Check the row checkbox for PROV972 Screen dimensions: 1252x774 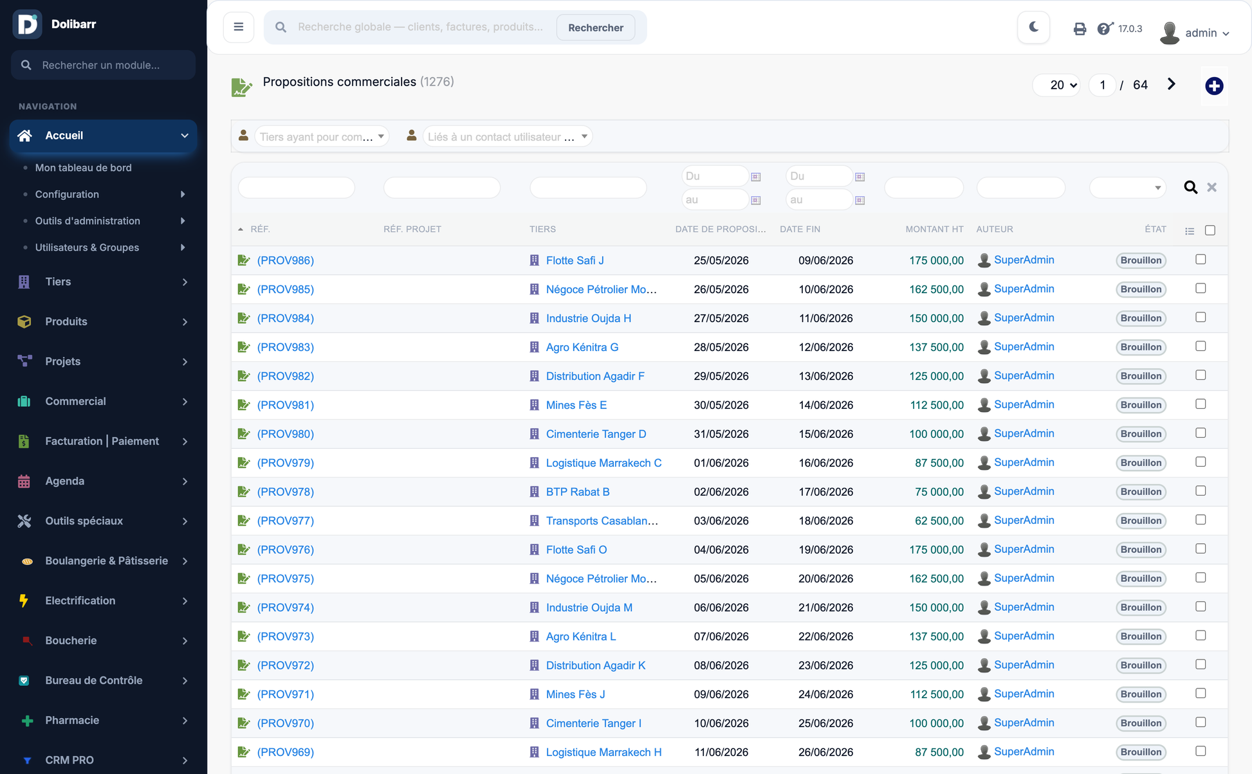point(1201,664)
